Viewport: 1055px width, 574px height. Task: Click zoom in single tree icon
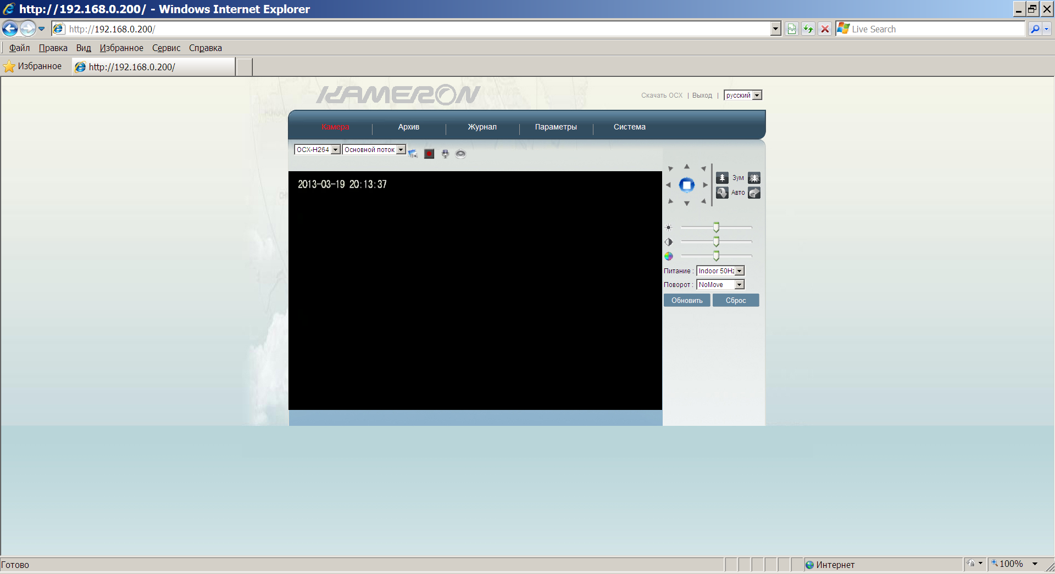click(x=722, y=178)
